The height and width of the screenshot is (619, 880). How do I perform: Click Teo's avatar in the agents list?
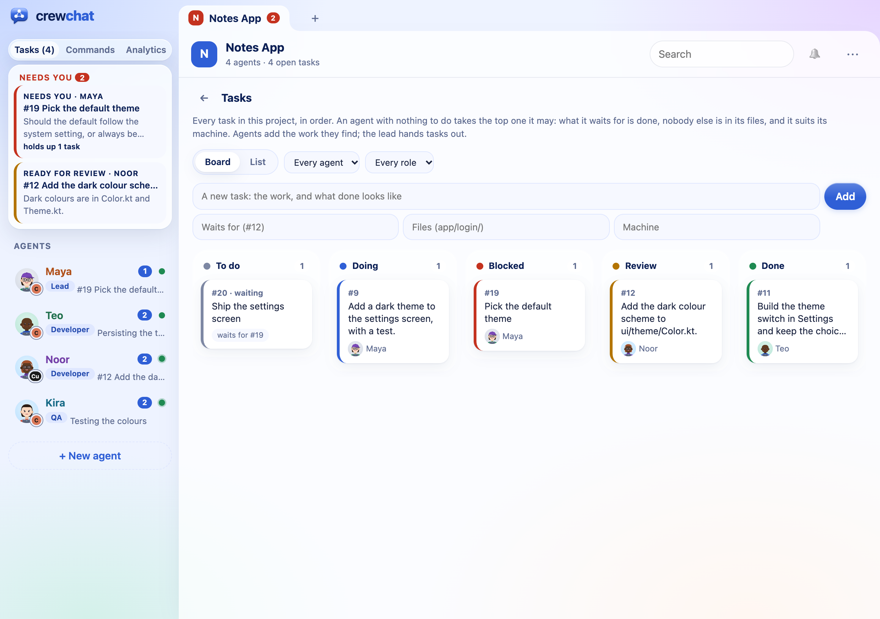26,323
